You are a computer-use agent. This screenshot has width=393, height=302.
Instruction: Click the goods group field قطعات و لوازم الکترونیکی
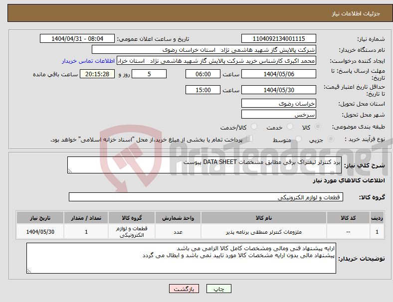click(206, 197)
